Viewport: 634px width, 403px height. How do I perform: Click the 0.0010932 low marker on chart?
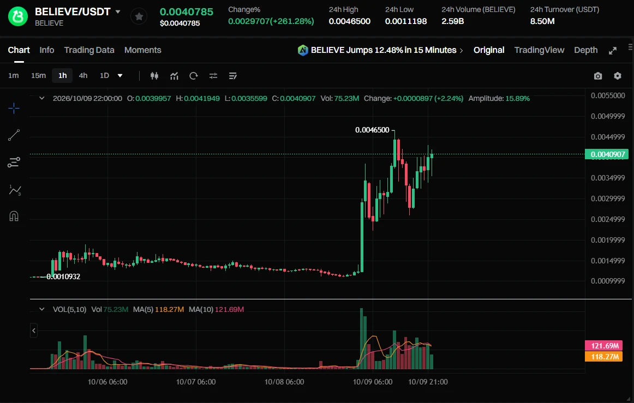click(x=63, y=276)
